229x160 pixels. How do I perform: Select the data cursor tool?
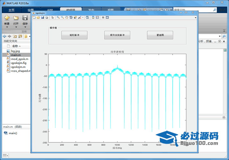75,18
